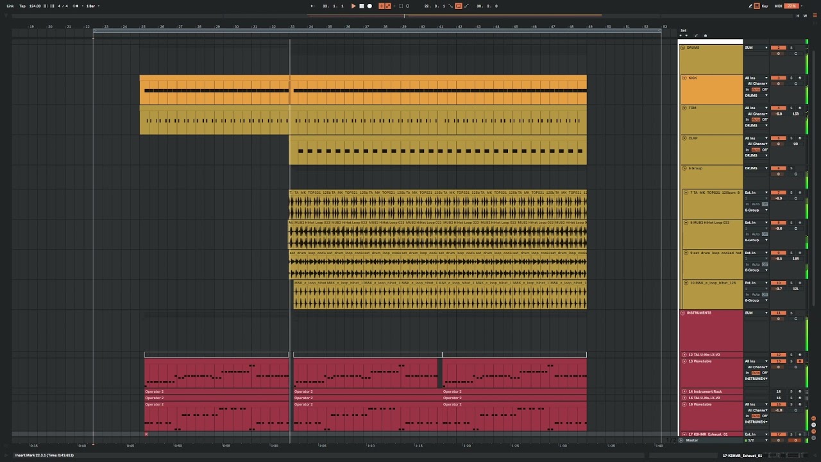Open the Master 1/2 output dropdown
This screenshot has height=462, width=821.
point(756,440)
